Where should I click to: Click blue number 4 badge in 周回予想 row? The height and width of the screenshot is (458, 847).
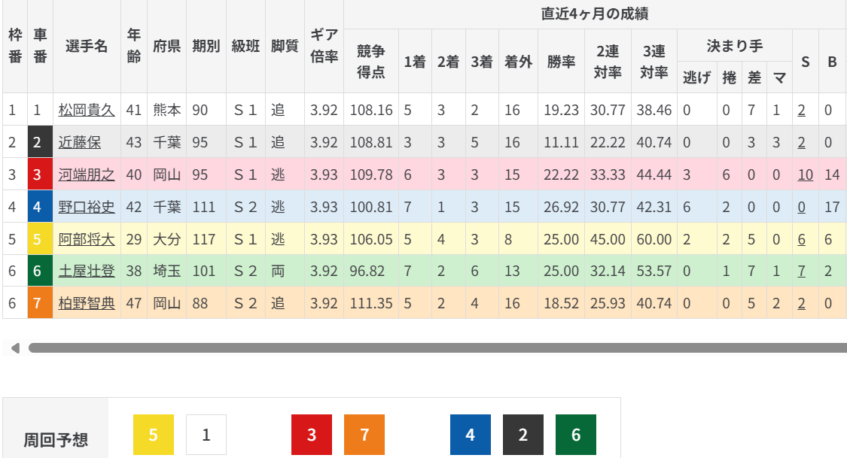tap(471, 435)
